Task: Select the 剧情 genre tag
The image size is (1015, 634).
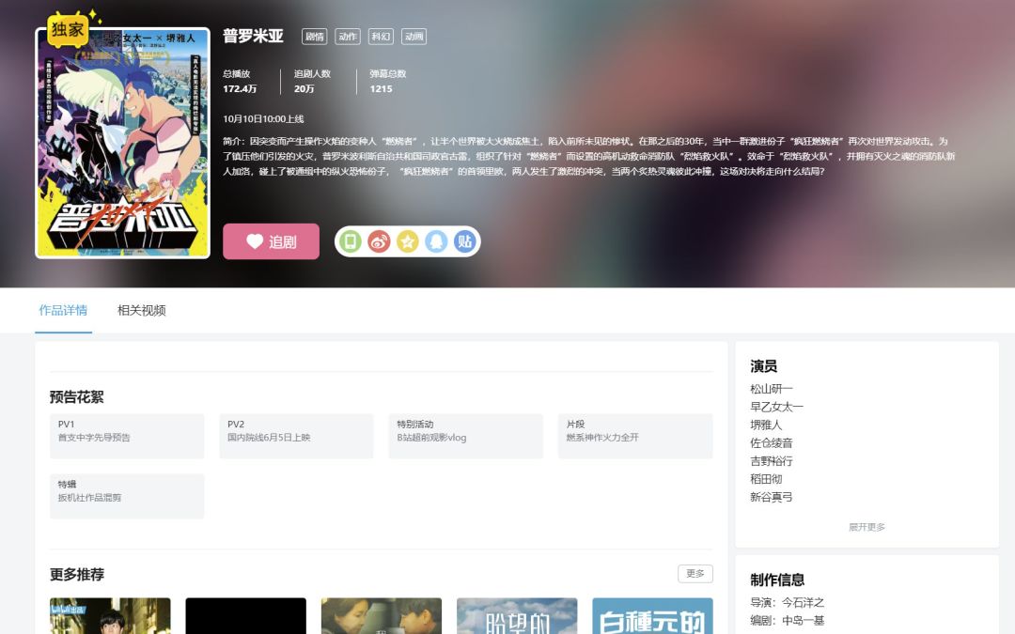Action: coord(315,37)
